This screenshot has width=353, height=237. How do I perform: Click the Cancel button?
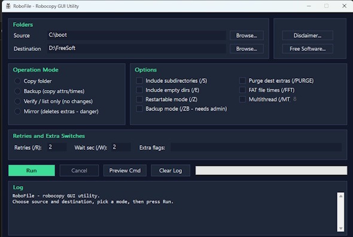[79, 171]
